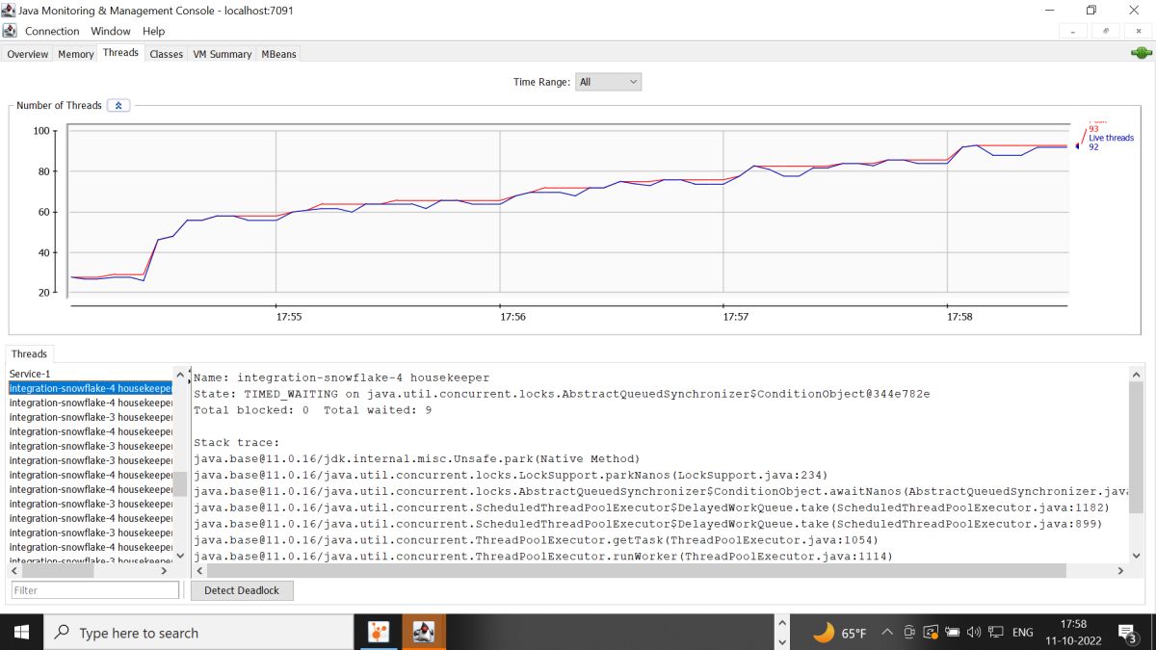Click the Name line in thread details
The height and width of the screenshot is (650, 1156).
[341, 377]
